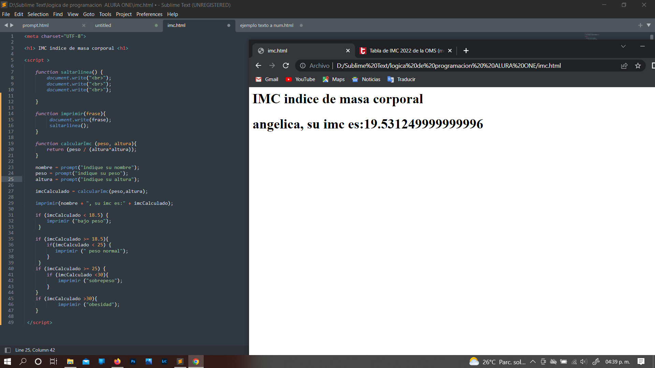Open the File menu in Sublime Text

coord(7,14)
